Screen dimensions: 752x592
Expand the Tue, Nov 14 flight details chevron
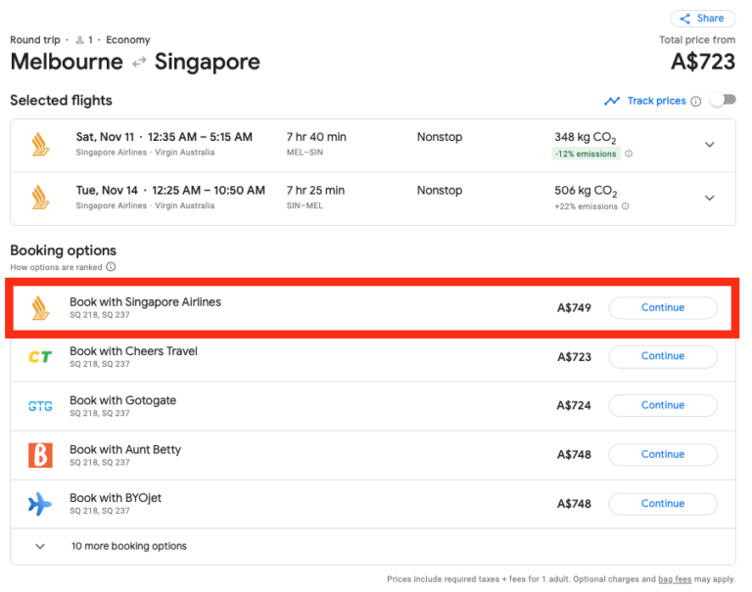coord(710,198)
